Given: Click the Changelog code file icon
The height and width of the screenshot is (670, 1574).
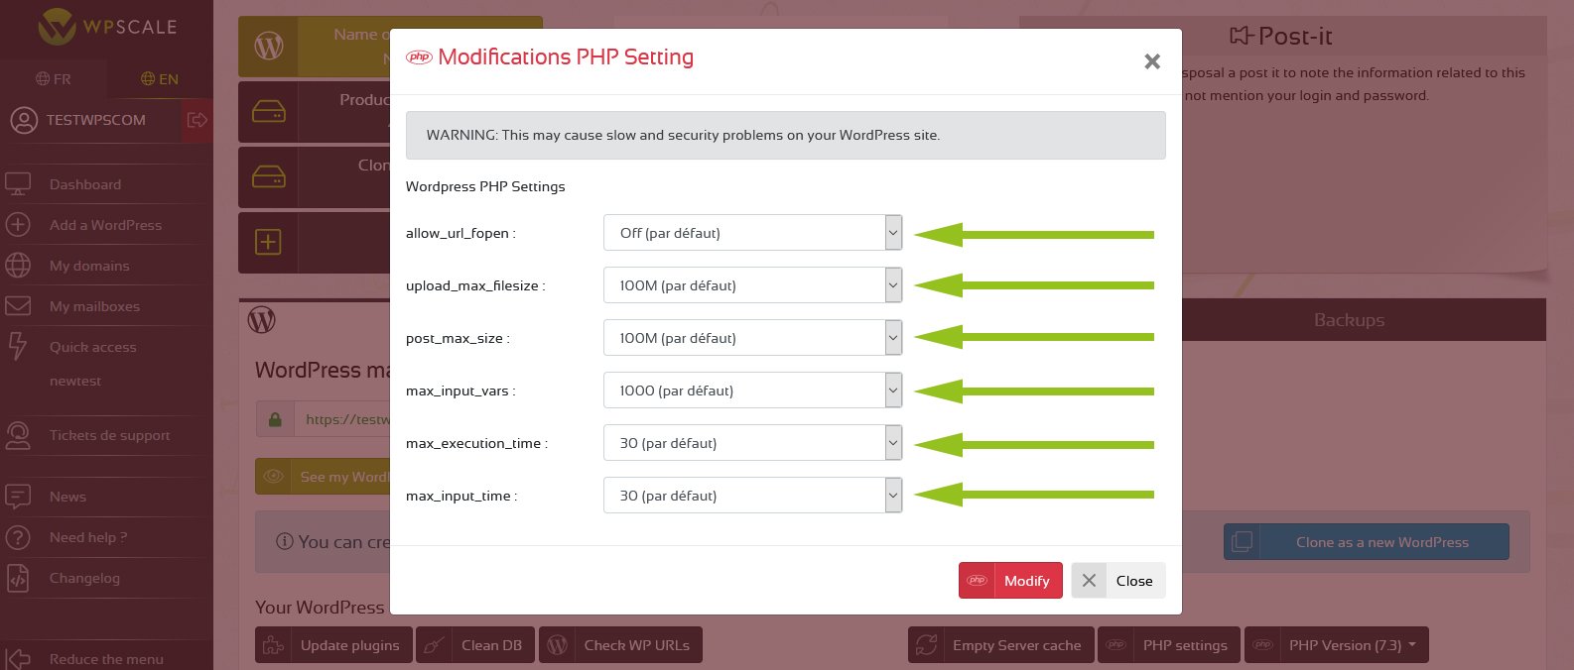Looking at the screenshot, I should (x=18, y=578).
